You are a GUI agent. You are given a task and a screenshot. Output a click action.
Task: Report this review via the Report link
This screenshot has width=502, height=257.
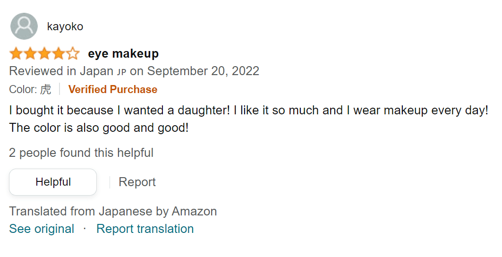pyautogui.click(x=137, y=182)
